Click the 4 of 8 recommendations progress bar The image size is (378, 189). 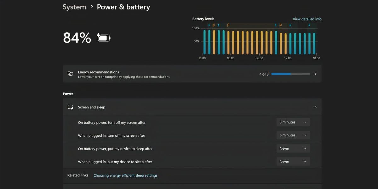pyautogui.click(x=291, y=74)
